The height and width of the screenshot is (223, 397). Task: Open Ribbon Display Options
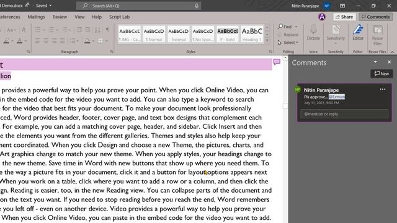pos(342,6)
